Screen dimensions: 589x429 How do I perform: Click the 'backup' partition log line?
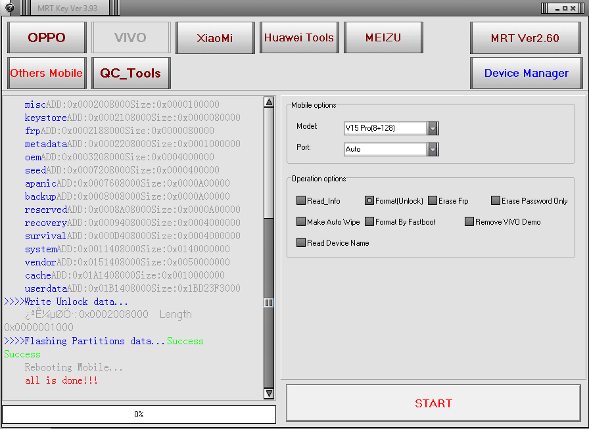128,196
